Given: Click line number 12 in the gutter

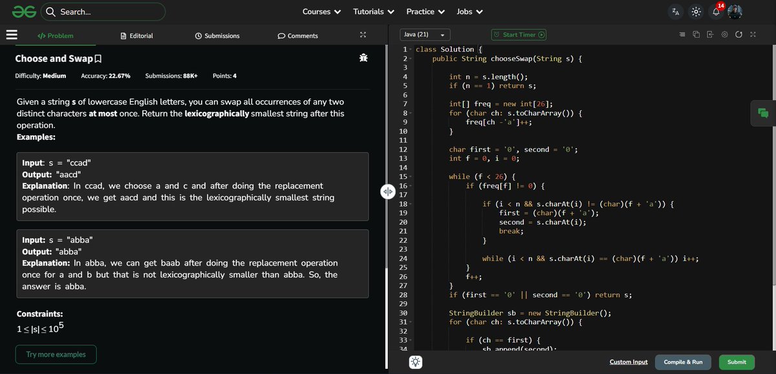Looking at the screenshot, I should tap(403, 149).
